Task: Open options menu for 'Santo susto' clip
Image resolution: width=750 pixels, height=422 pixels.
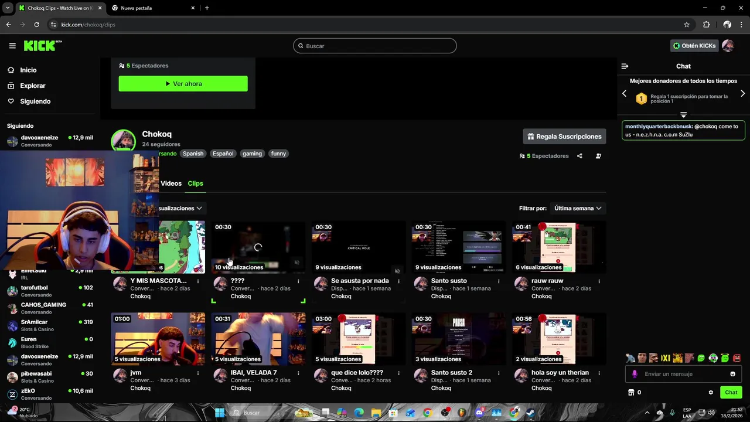Action: (x=499, y=281)
